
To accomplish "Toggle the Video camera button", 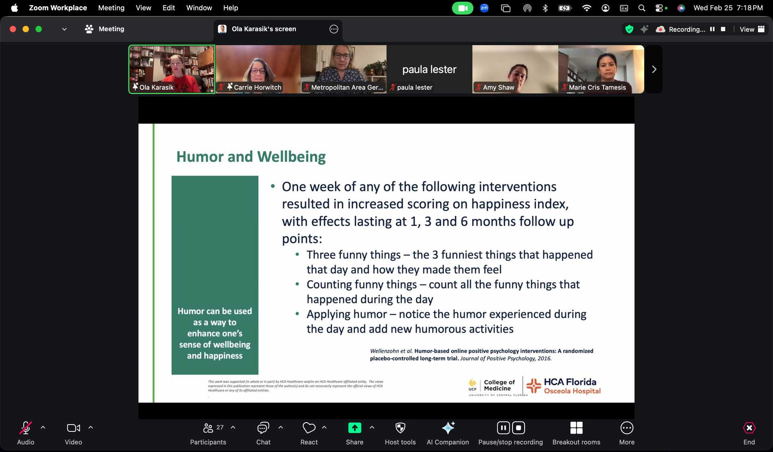I will coord(73,428).
